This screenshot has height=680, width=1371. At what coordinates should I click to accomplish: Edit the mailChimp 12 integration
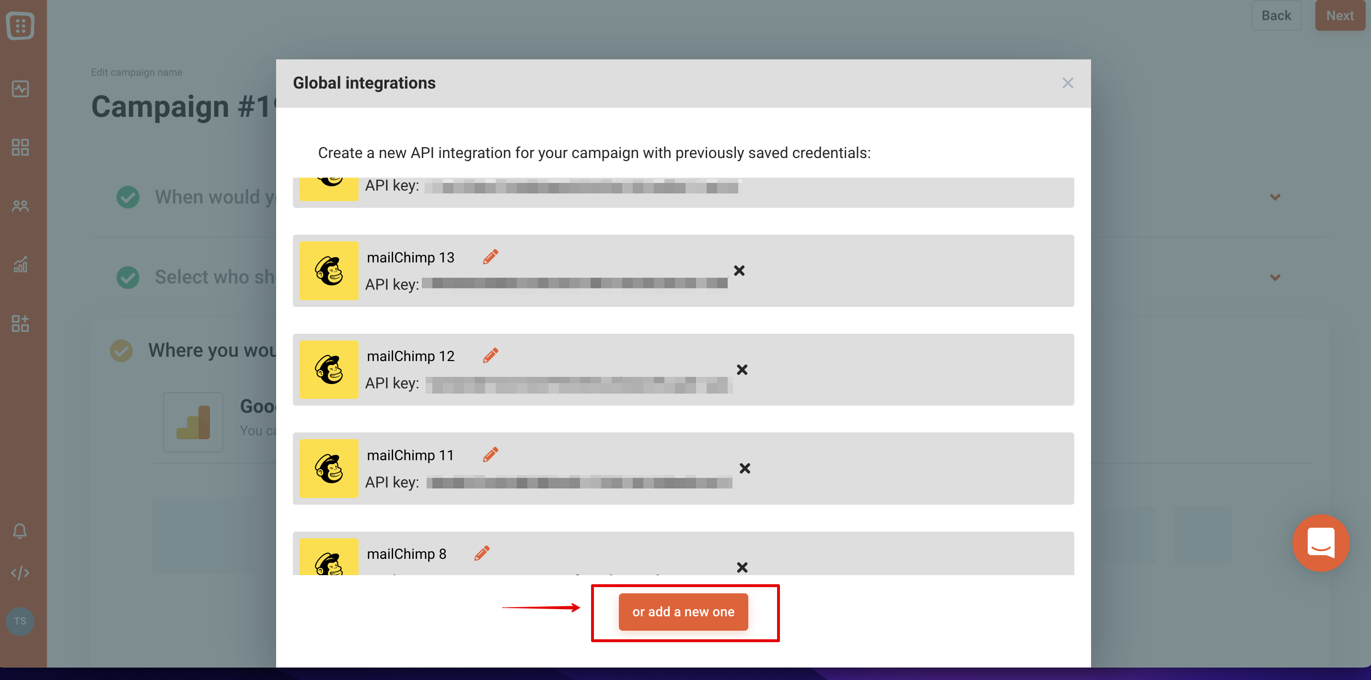coord(490,355)
